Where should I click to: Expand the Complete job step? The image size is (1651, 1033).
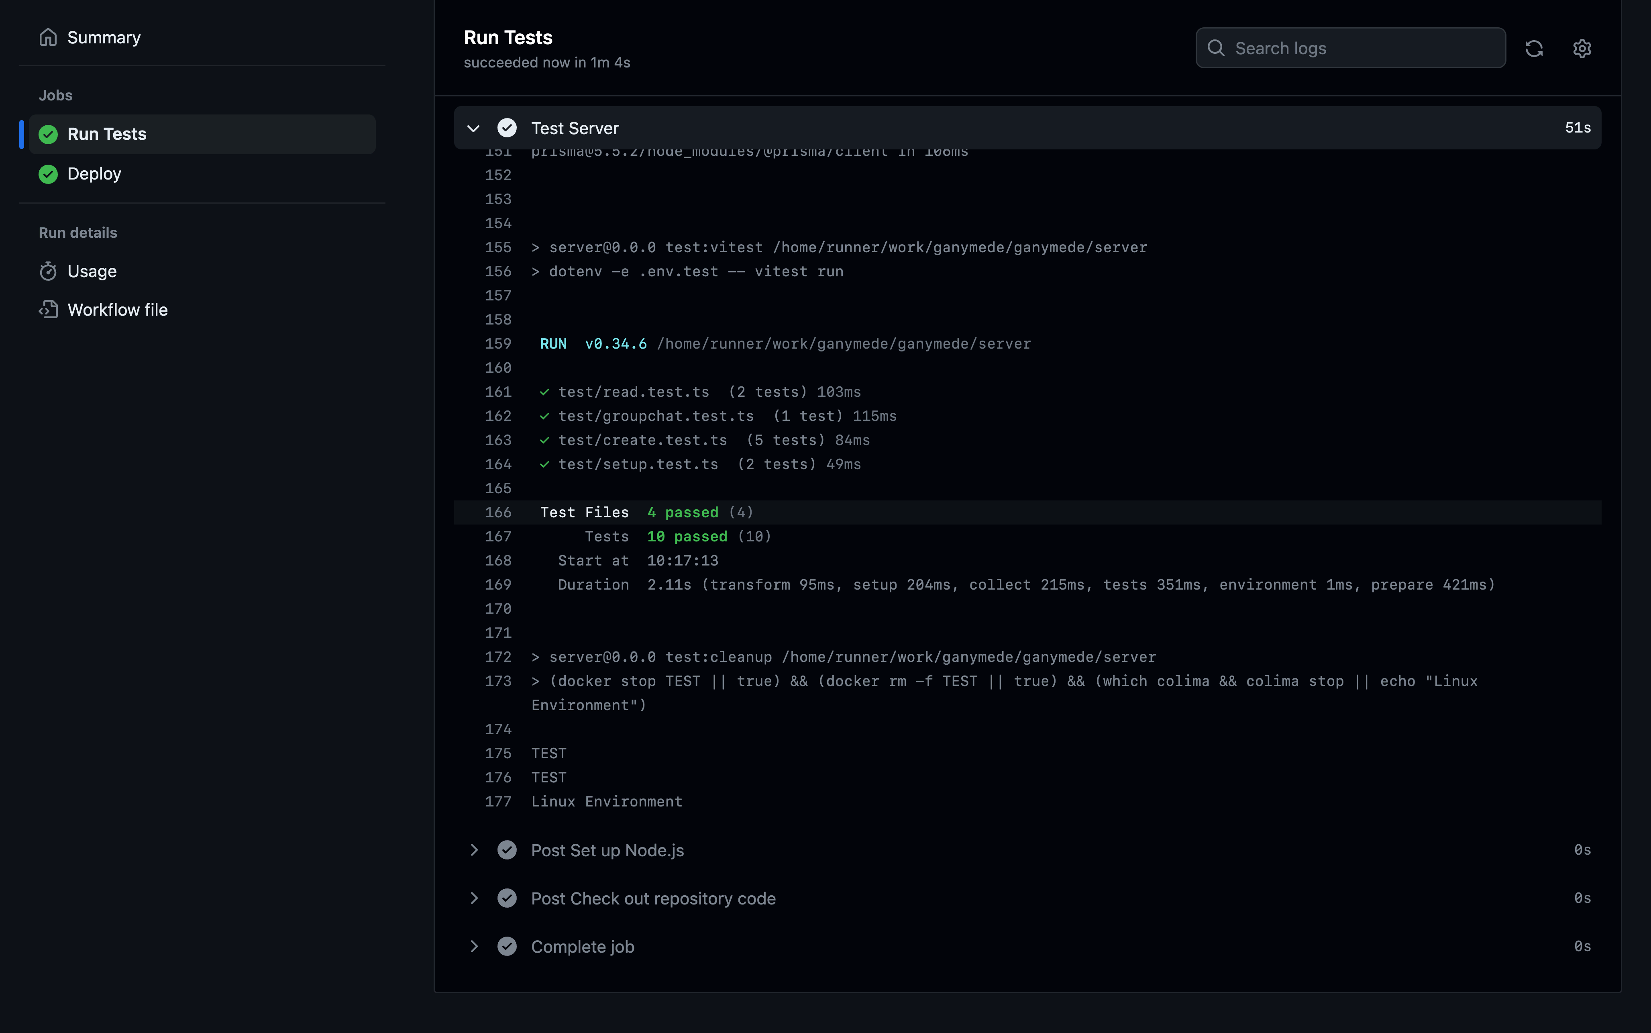tap(473, 946)
